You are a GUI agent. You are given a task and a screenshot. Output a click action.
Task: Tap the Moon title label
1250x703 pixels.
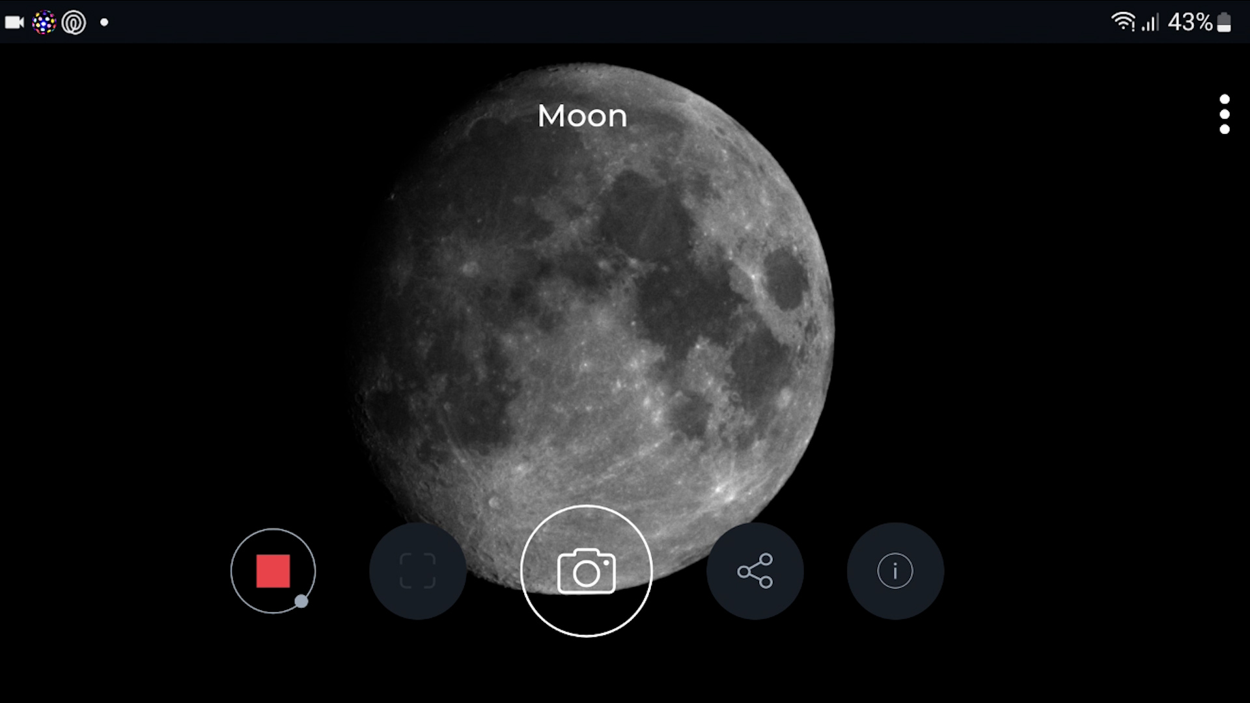click(x=582, y=116)
